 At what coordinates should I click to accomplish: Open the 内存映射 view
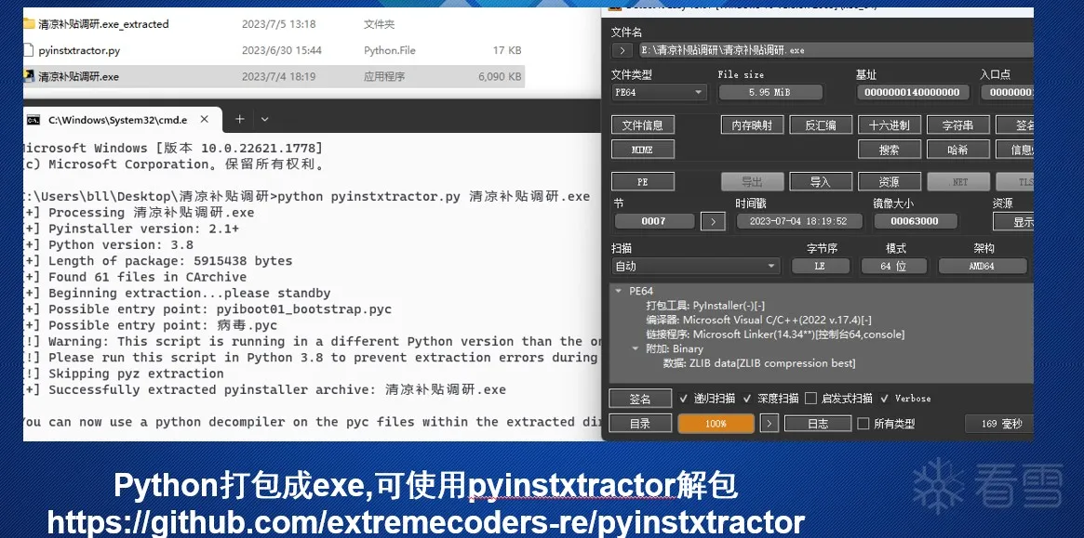click(x=752, y=125)
